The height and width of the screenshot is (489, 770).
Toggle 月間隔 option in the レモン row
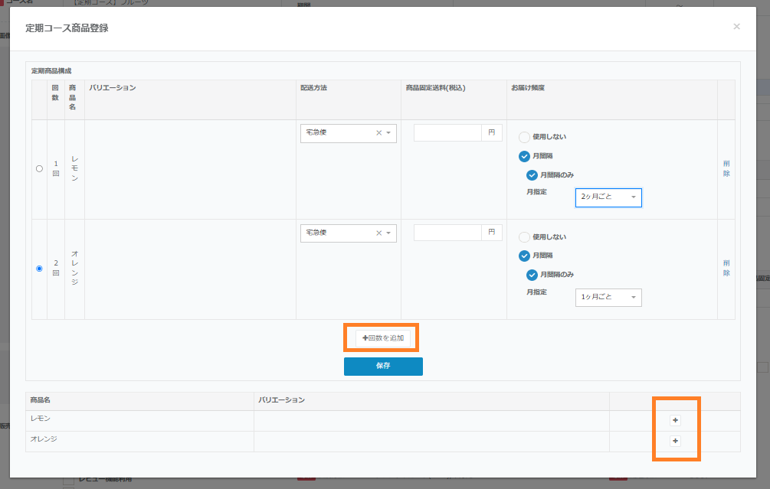(524, 156)
